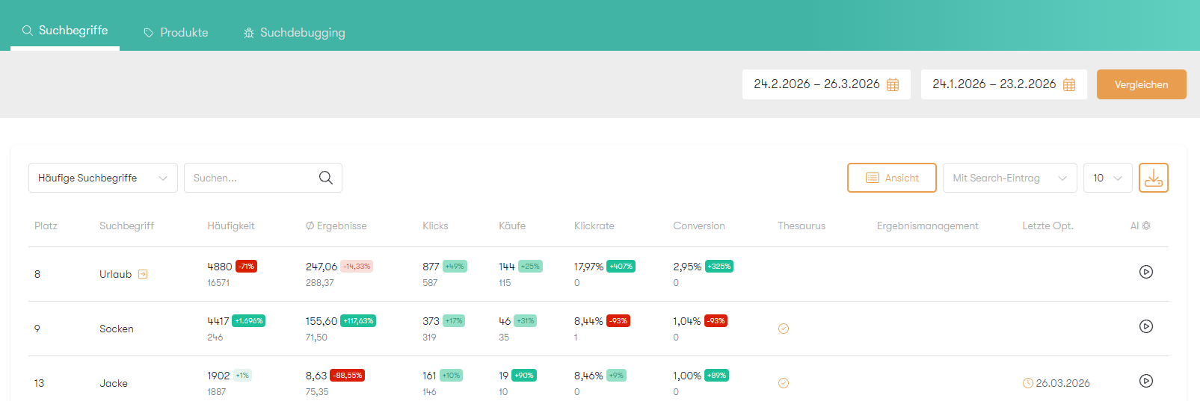This screenshot has height=401, width=1200.
Task: Sort by the Häufigkeit column header
Action: [231, 226]
